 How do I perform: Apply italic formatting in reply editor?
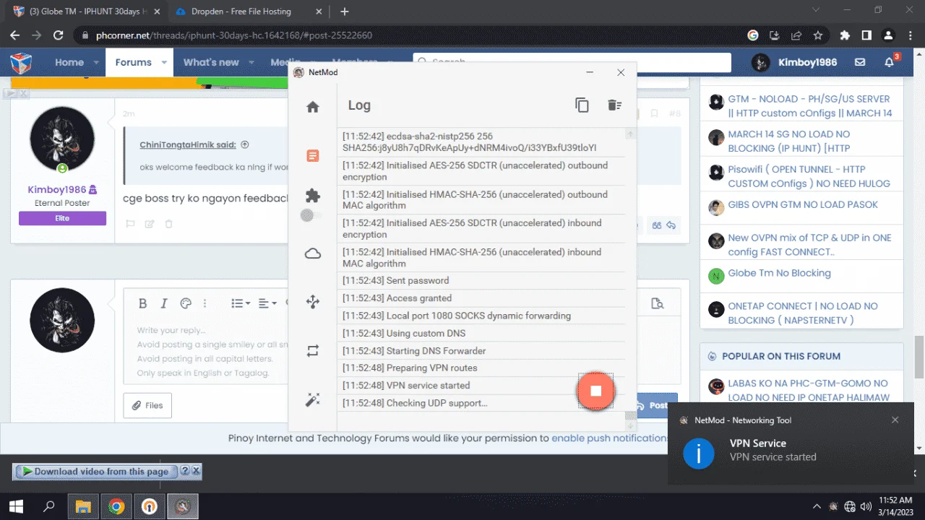click(x=164, y=303)
